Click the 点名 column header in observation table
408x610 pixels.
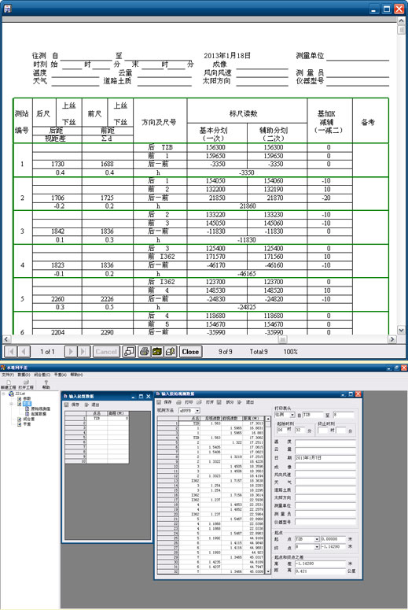tap(189, 418)
